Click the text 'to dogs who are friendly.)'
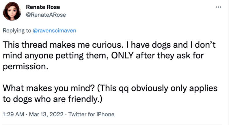 pos(53,99)
